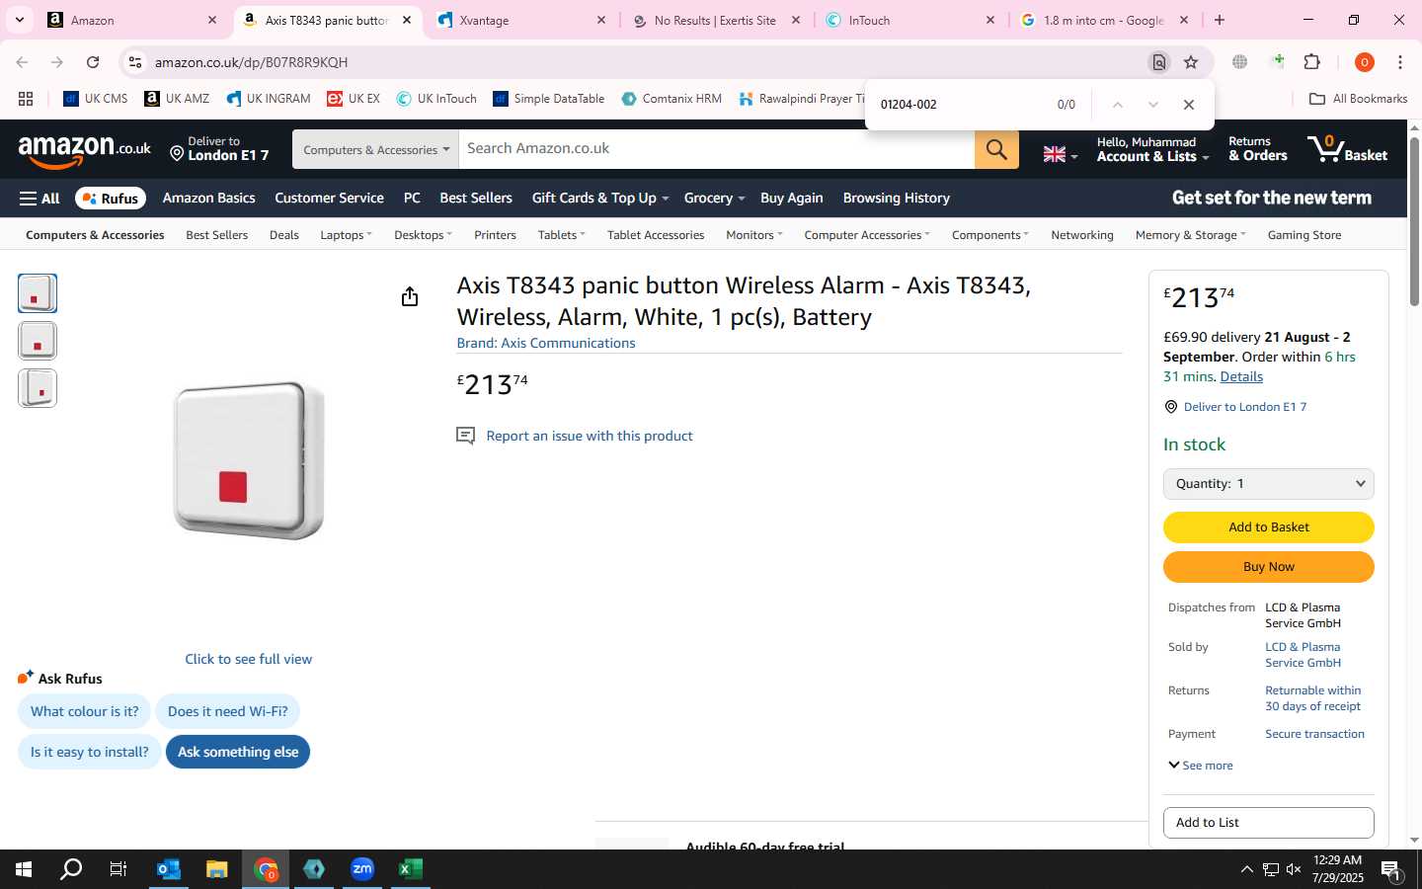Viewport: 1422px width, 889px height.
Task: Open the shopping basket icon
Action: (x=1347, y=149)
